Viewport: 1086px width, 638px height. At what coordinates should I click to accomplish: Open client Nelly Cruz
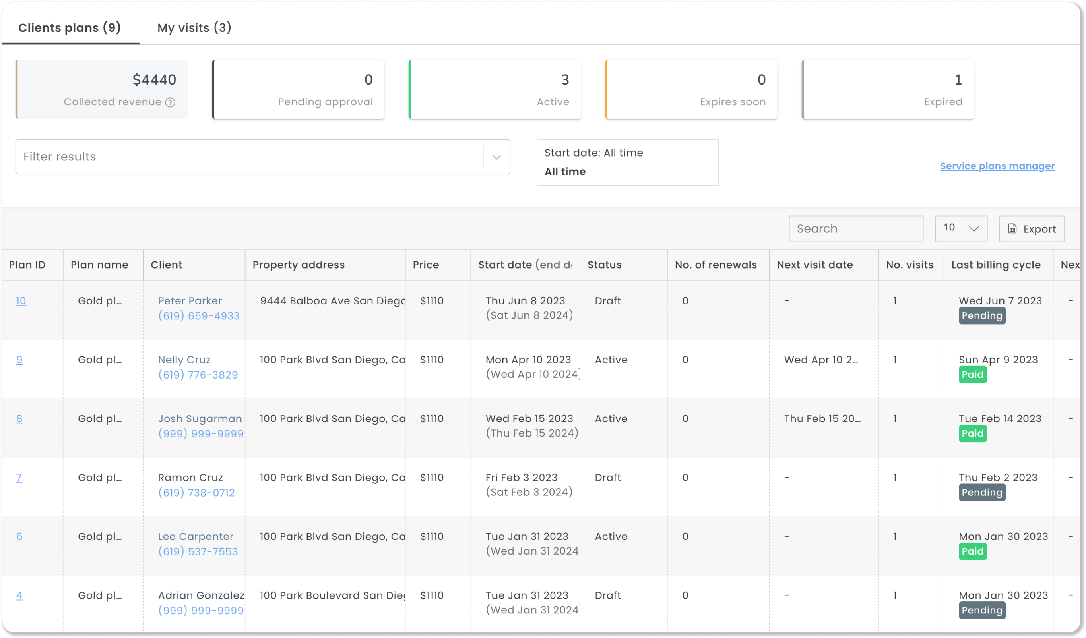pyautogui.click(x=184, y=360)
